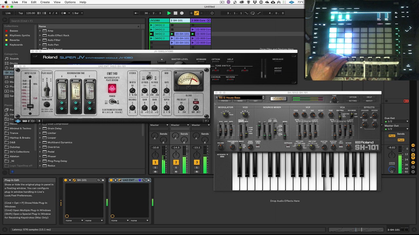
Task: Toggle the metronome button
Action: pyautogui.click(x=64, y=13)
